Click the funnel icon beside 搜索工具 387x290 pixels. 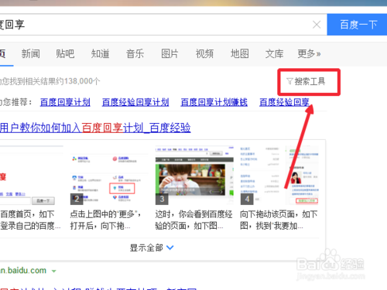[289, 82]
